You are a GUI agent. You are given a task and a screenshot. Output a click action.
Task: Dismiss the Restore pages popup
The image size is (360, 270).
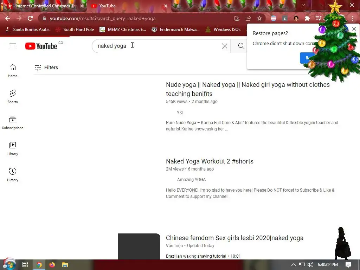click(354, 29)
